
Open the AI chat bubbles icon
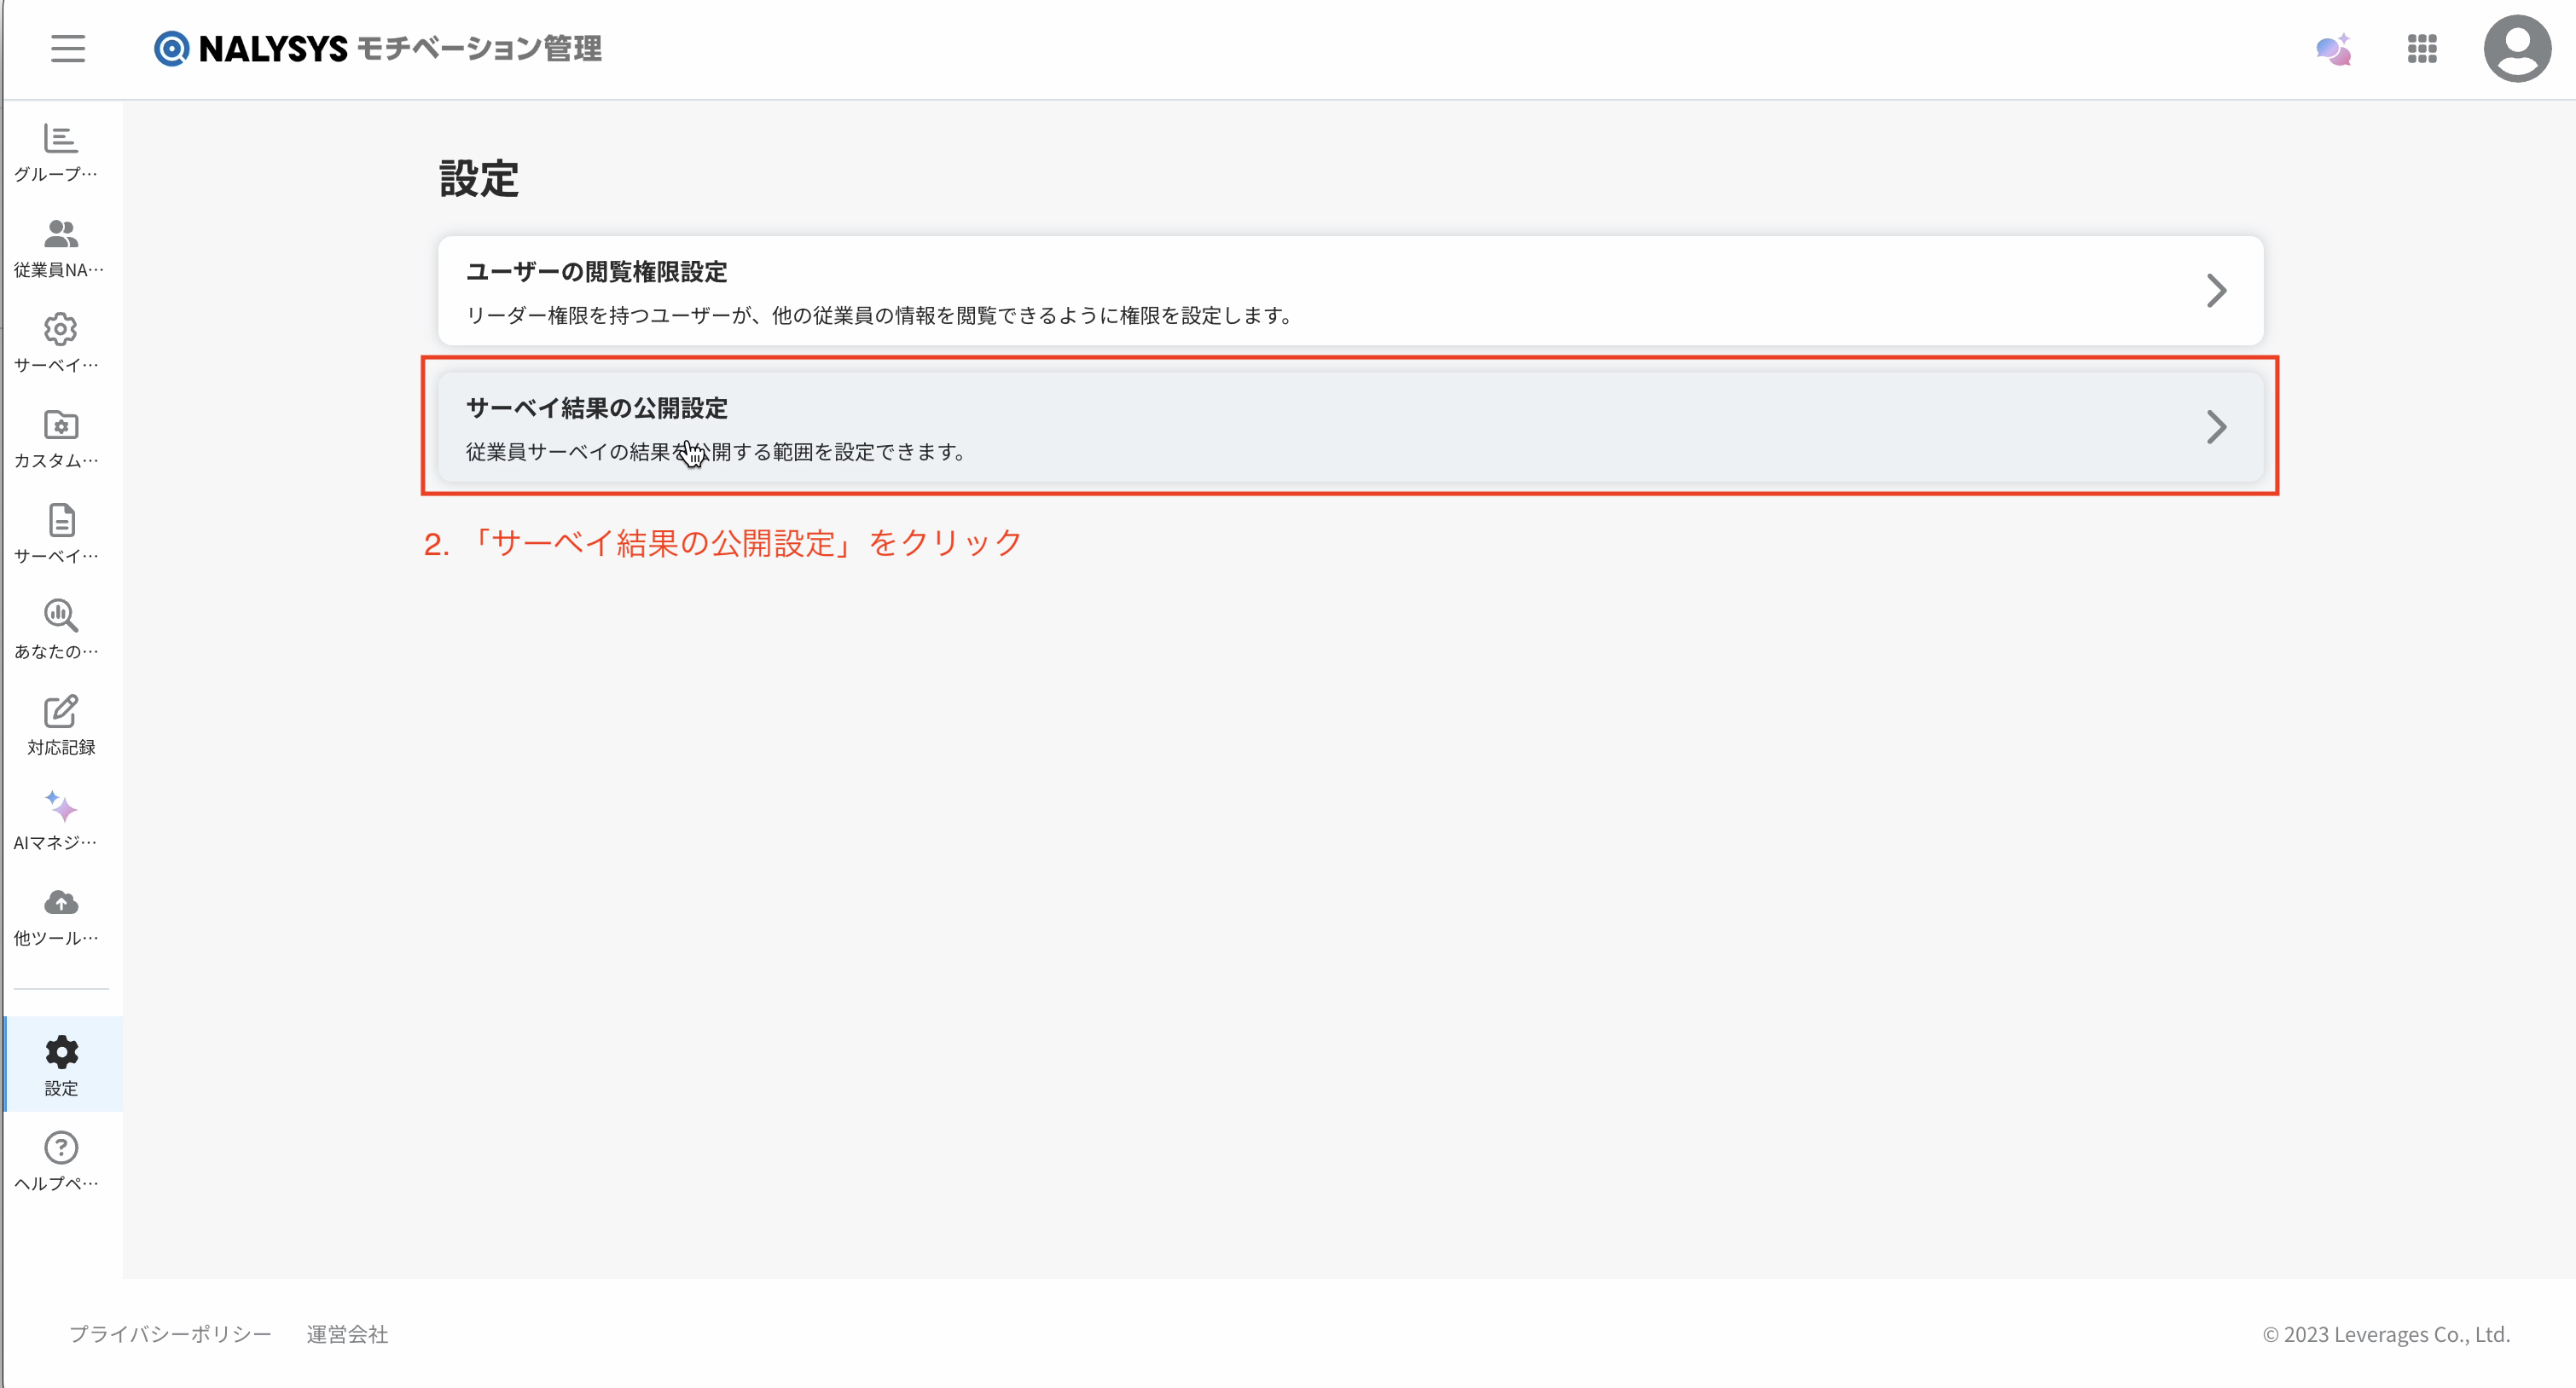(x=2333, y=49)
